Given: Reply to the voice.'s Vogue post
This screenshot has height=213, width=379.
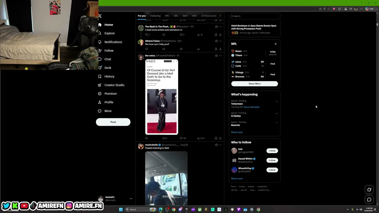Looking at the screenshot, I should pyautogui.click(x=146, y=138).
